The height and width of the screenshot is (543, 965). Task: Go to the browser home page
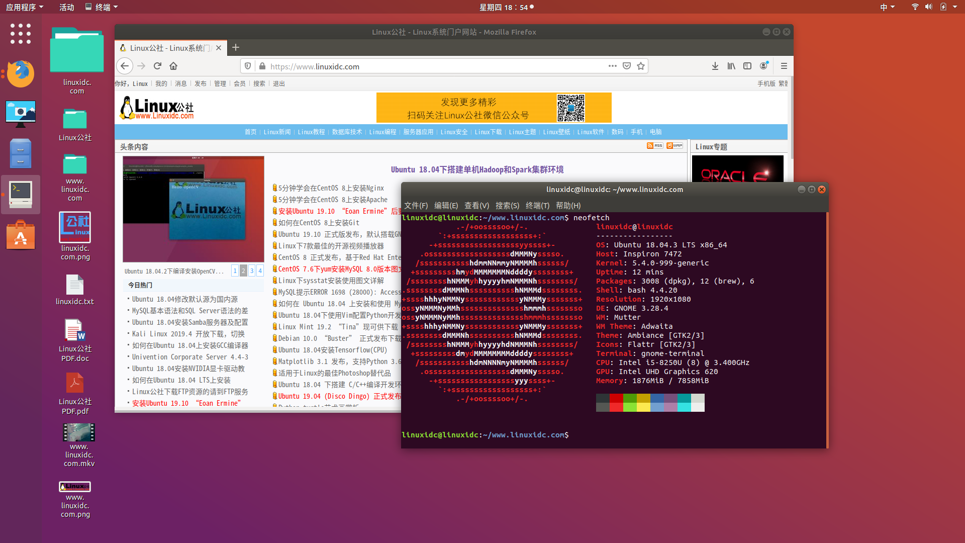tap(173, 66)
